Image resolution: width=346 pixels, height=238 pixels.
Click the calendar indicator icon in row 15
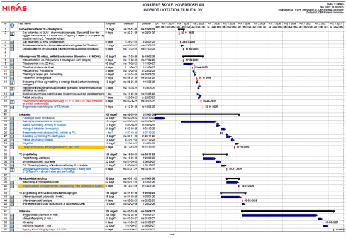tap(12, 89)
